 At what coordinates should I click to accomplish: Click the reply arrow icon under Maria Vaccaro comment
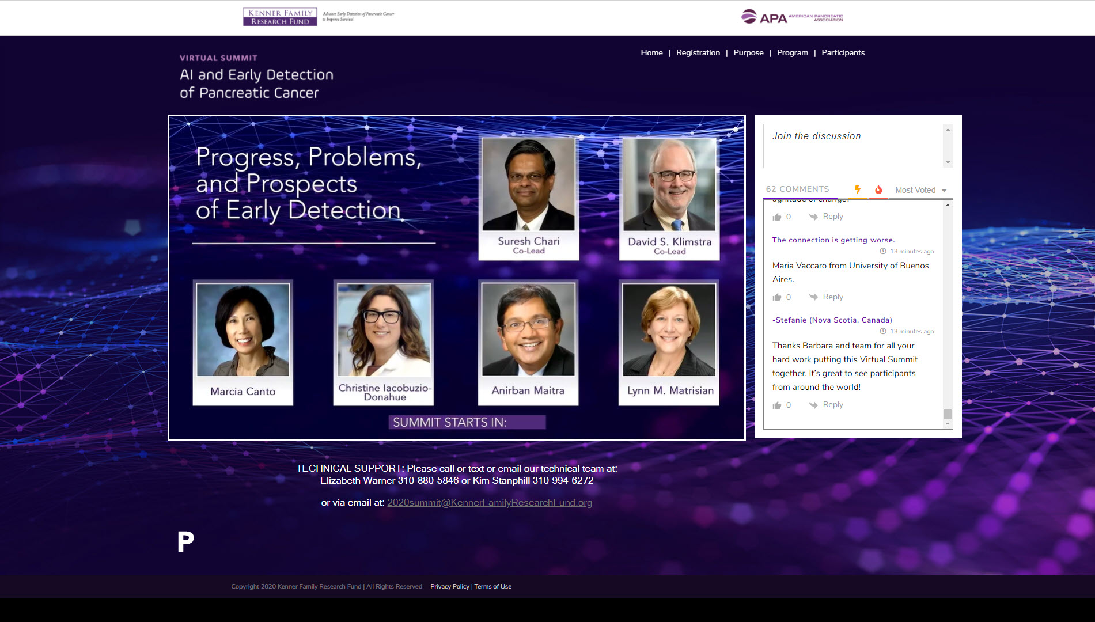813,297
